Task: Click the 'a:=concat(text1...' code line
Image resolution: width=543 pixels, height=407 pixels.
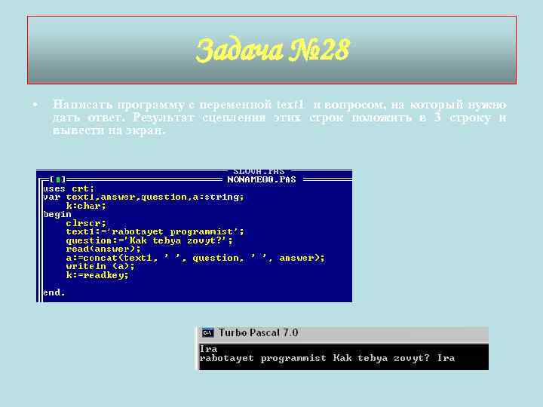Action: 195,259
